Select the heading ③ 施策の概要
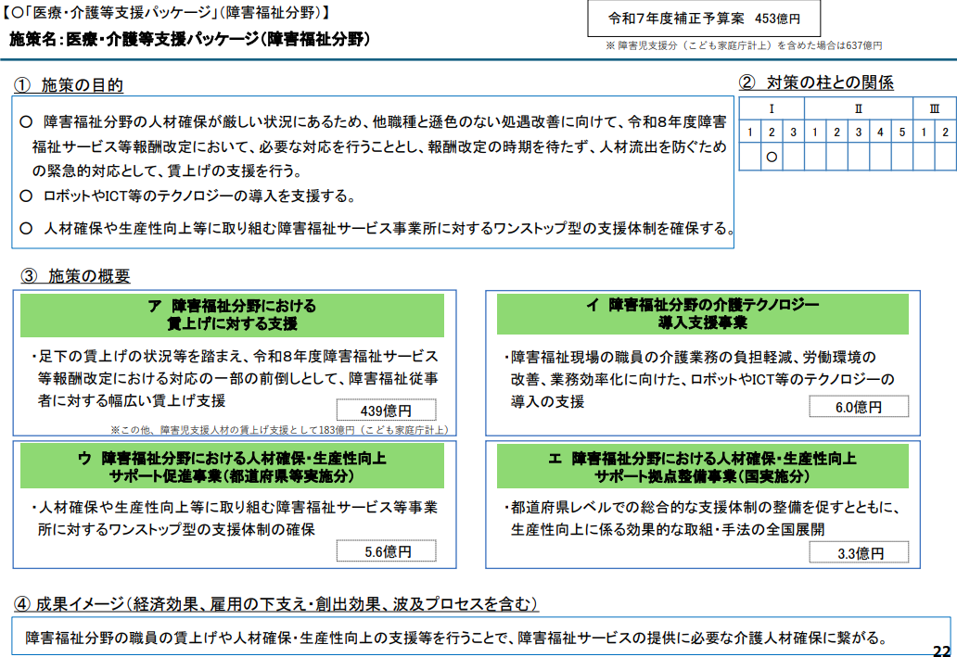 click(x=76, y=276)
